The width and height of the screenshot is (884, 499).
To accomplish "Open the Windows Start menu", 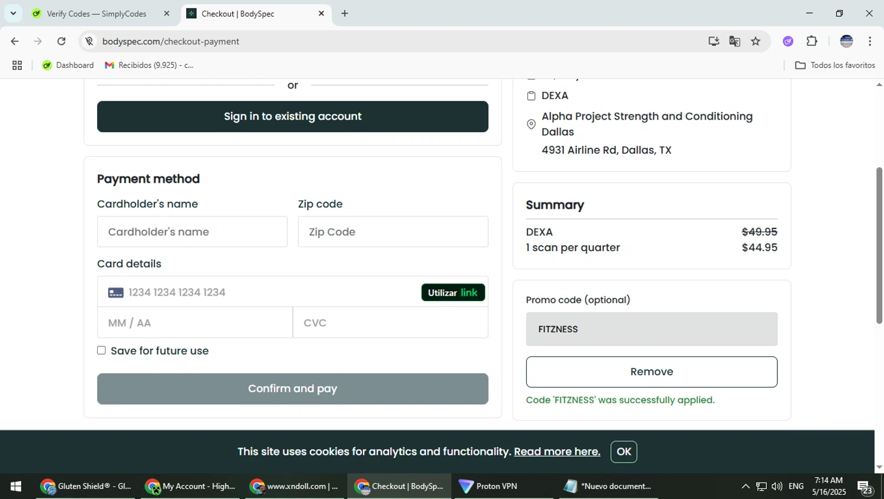I will (16, 486).
